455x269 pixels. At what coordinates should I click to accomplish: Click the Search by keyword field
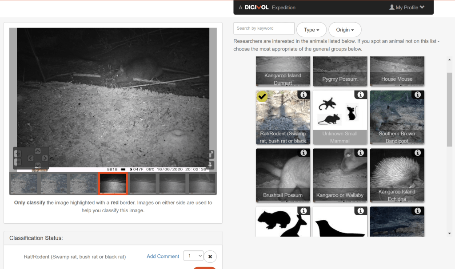[x=264, y=28]
